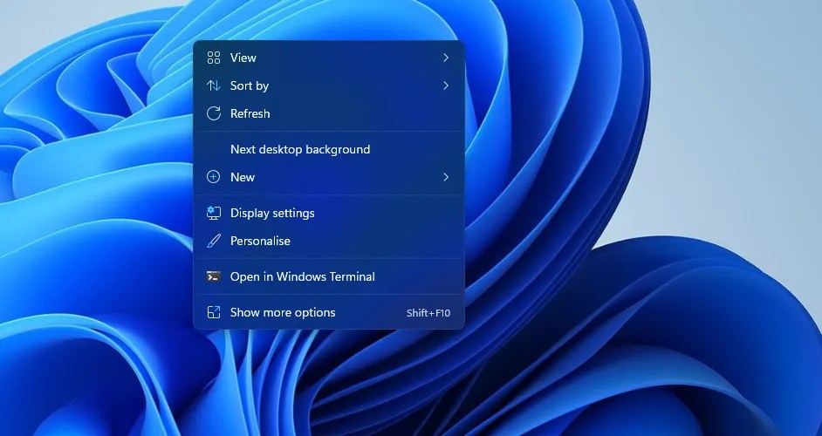Click the Sort by arrows icon
The image size is (822, 436).
click(x=214, y=85)
